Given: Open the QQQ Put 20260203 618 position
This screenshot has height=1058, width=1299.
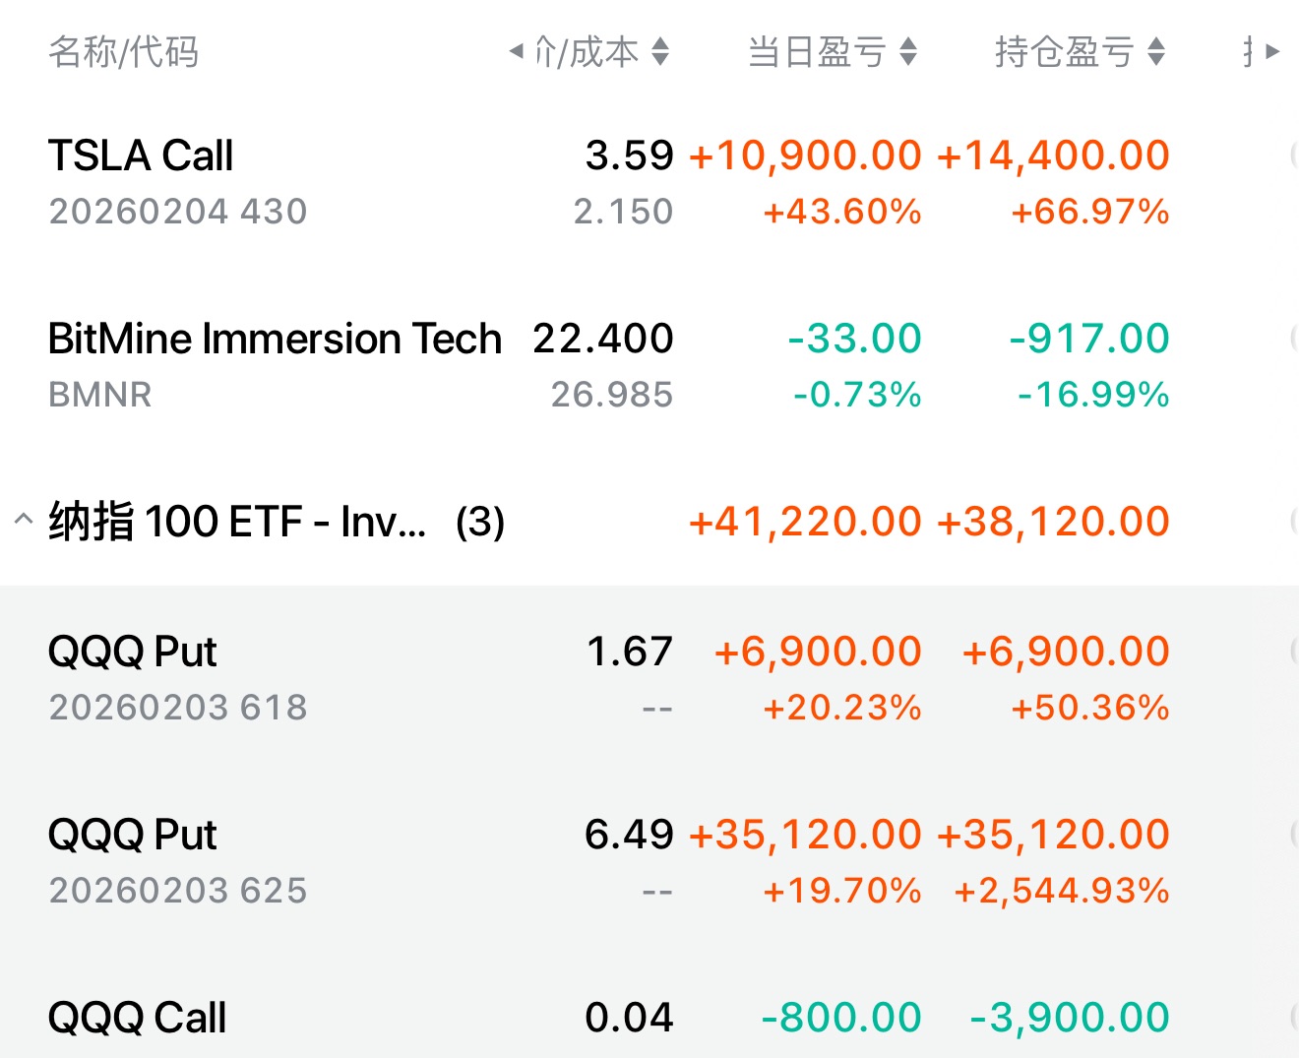Looking at the screenshot, I should tap(133, 652).
